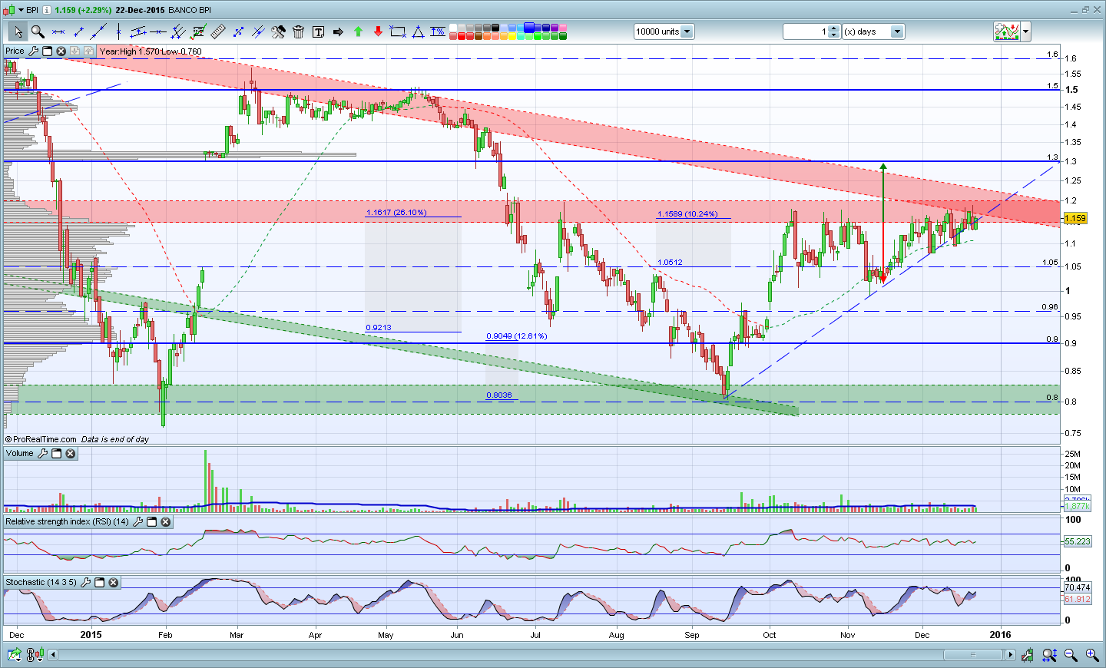1106x668 pixels.
Task: Close the Volume indicator panel
Action: (71, 454)
